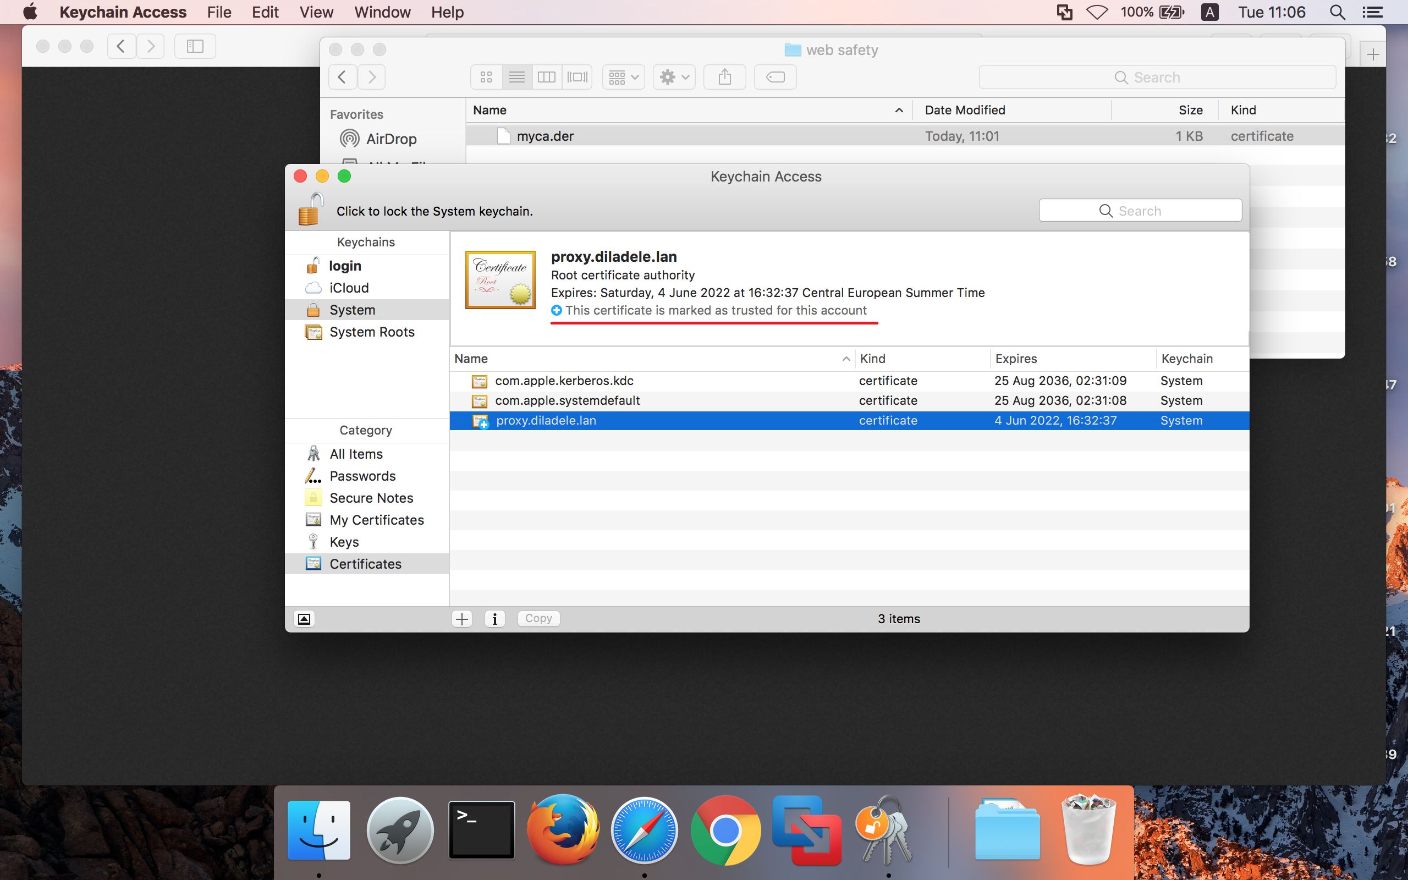This screenshot has width=1408, height=880.
Task: Open Firefox from the Dock
Action: [x=563, y=830]
